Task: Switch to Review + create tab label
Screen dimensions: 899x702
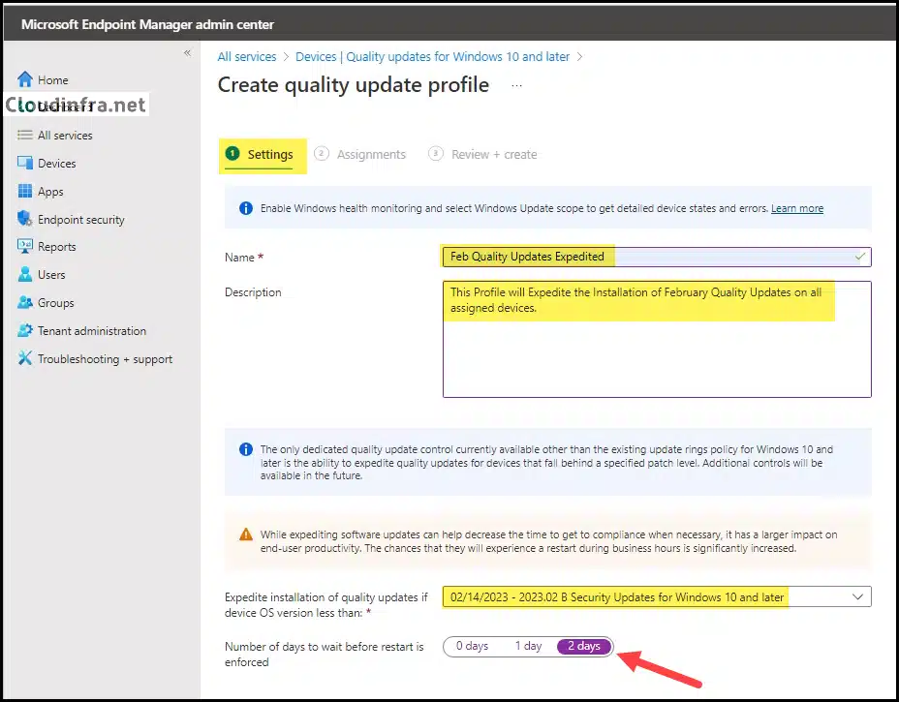Action: (x=494, y=155)
